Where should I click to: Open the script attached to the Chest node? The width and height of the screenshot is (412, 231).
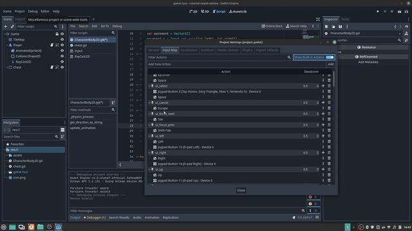coord(51,67)
